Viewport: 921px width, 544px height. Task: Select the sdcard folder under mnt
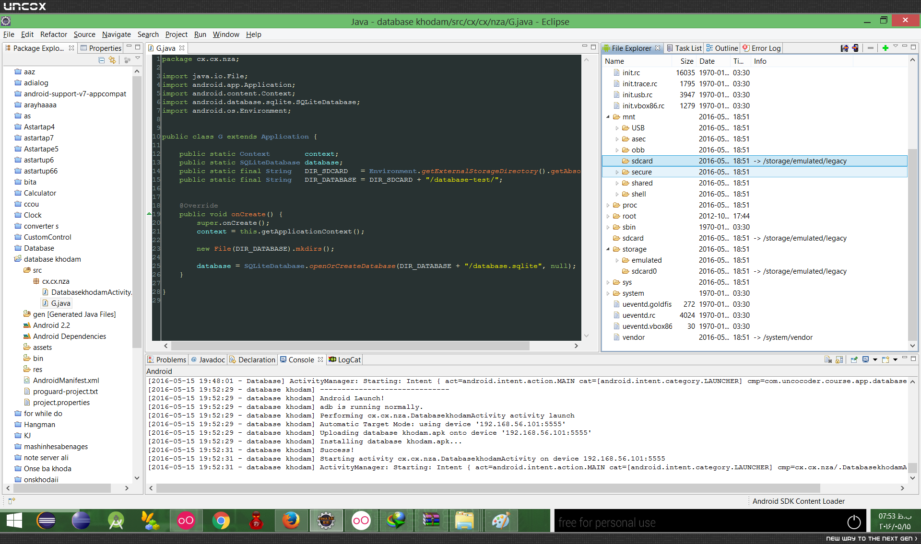point(755,161)
